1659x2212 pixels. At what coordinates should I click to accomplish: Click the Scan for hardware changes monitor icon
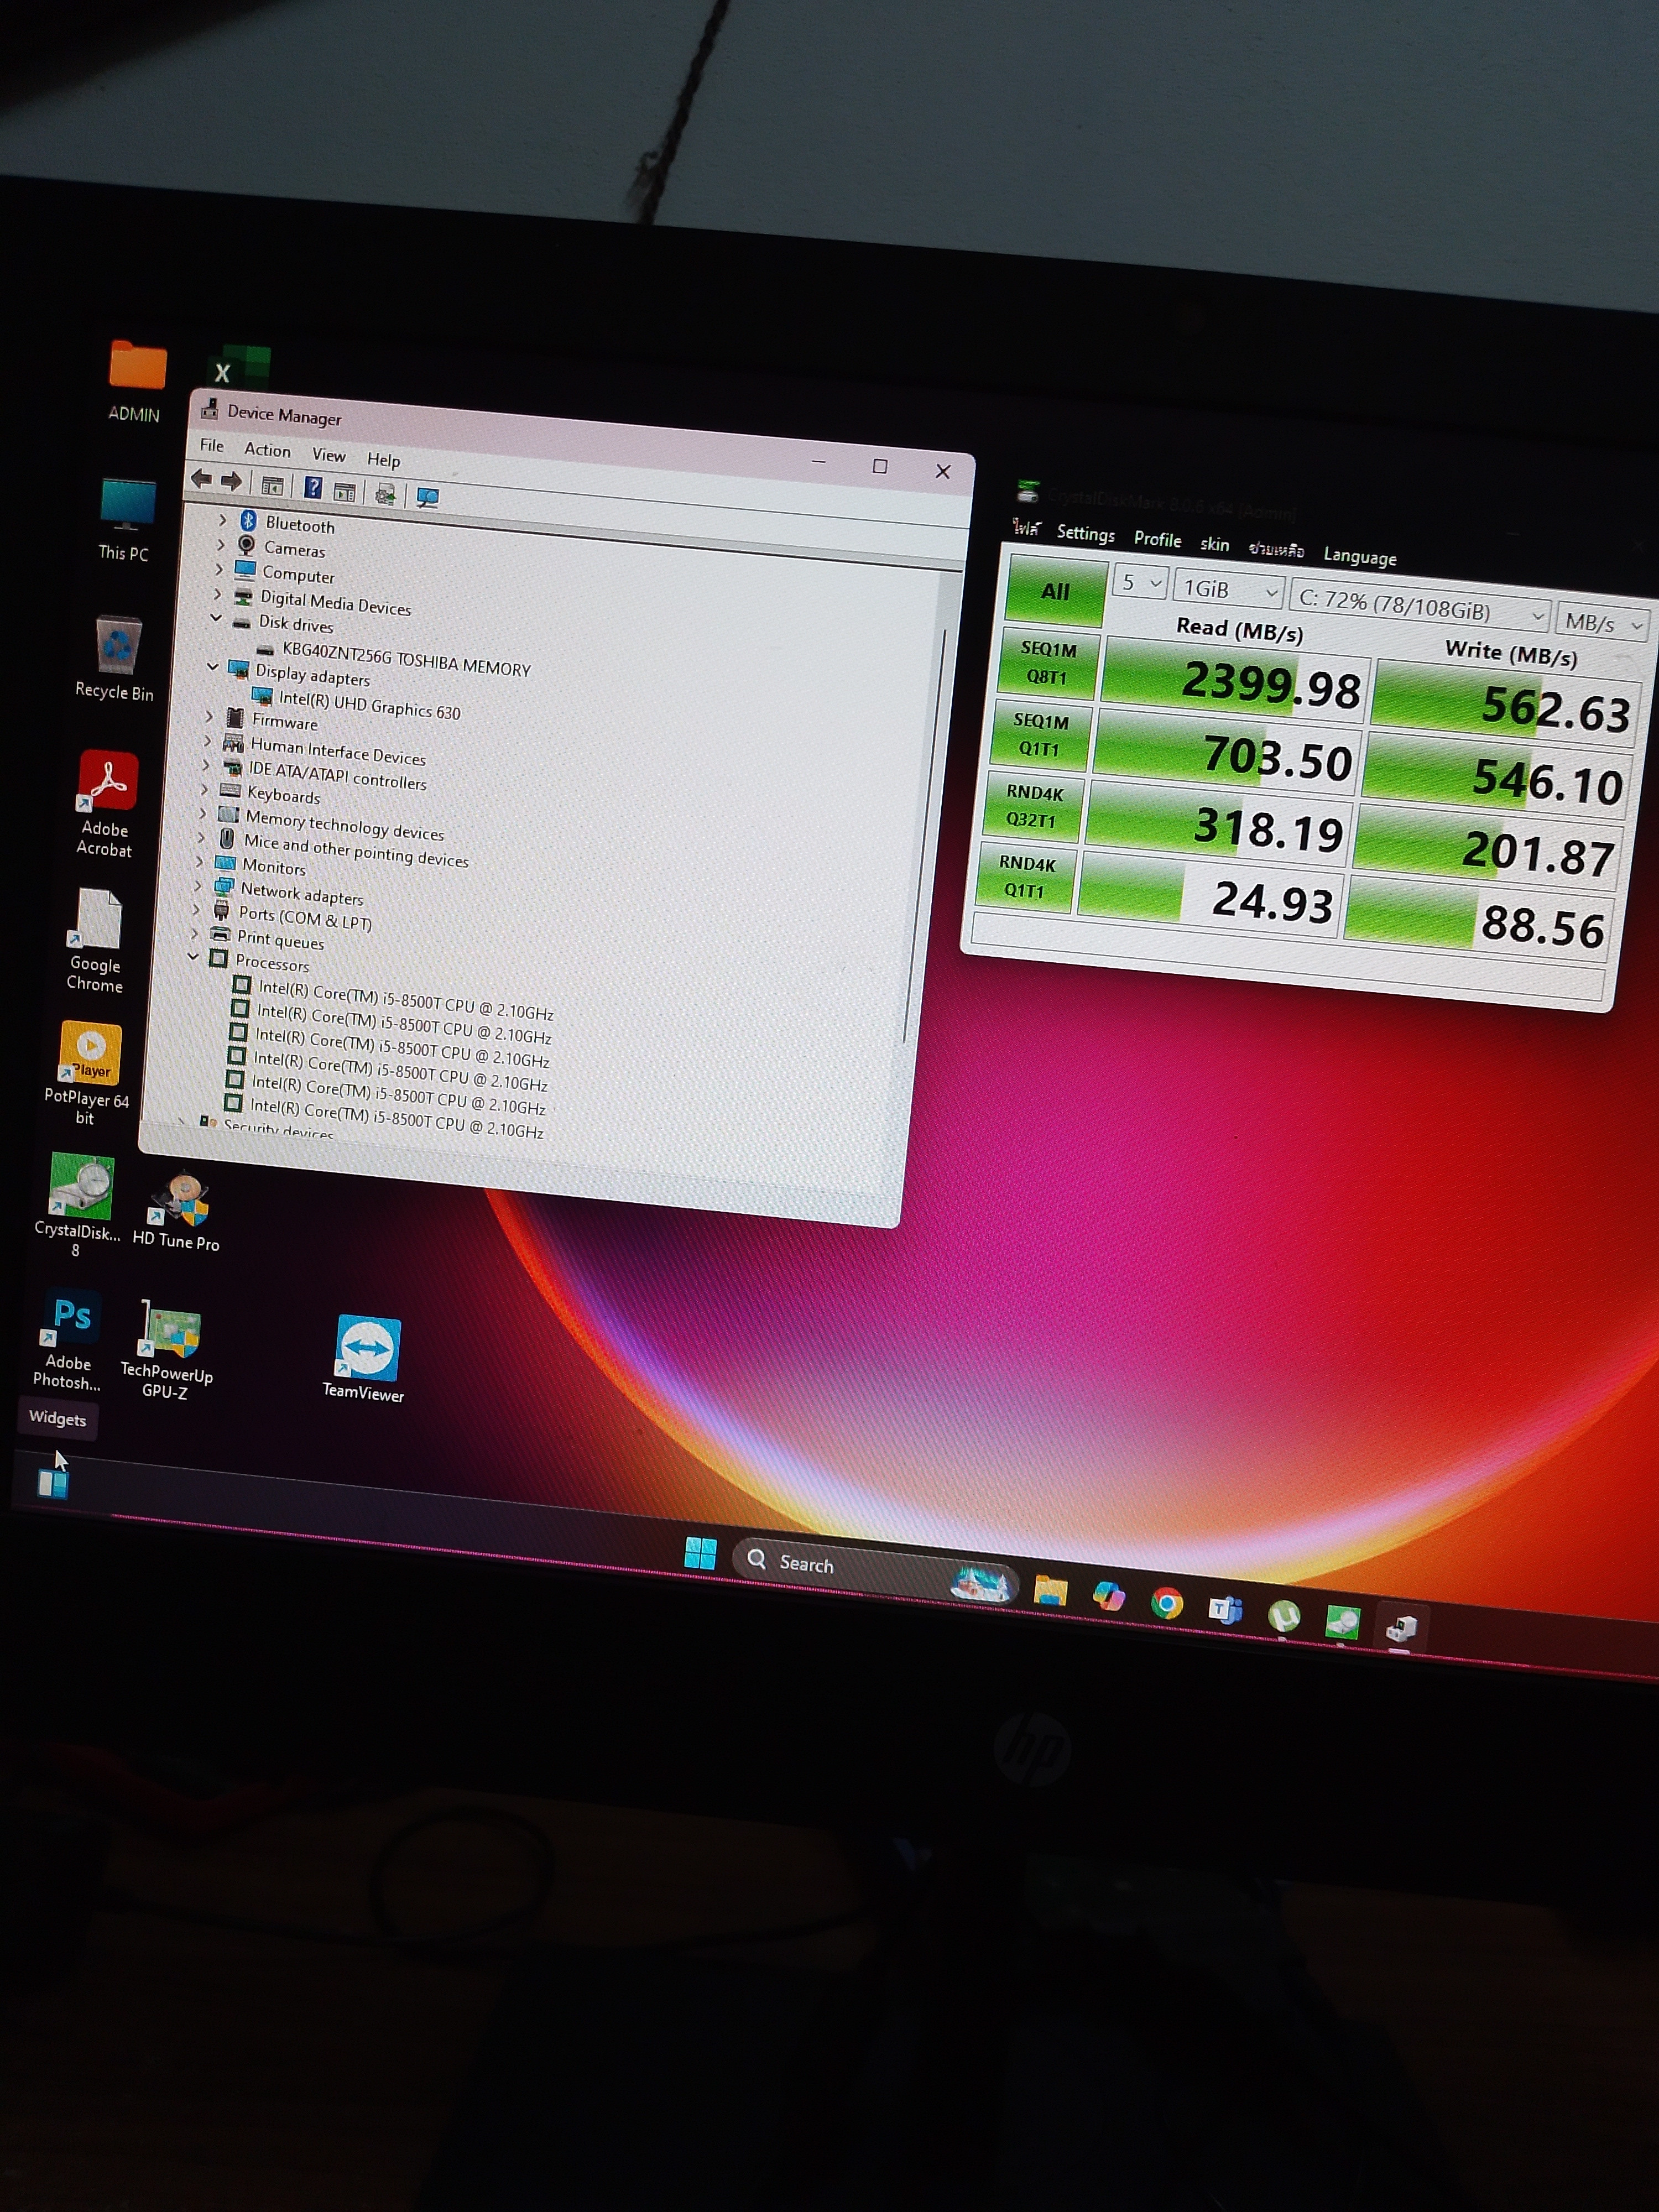(427, 497)
